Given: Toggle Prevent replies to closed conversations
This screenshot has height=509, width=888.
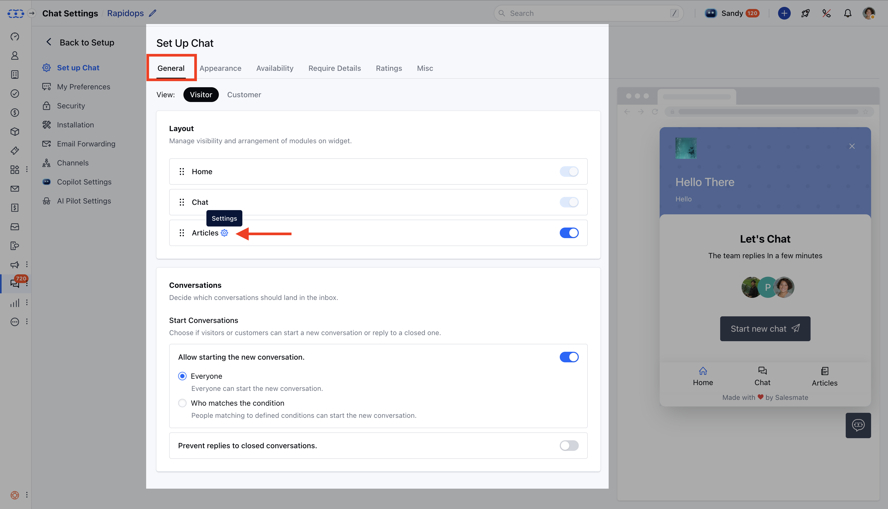Looking at the screenshot, I should coord(569,445).
